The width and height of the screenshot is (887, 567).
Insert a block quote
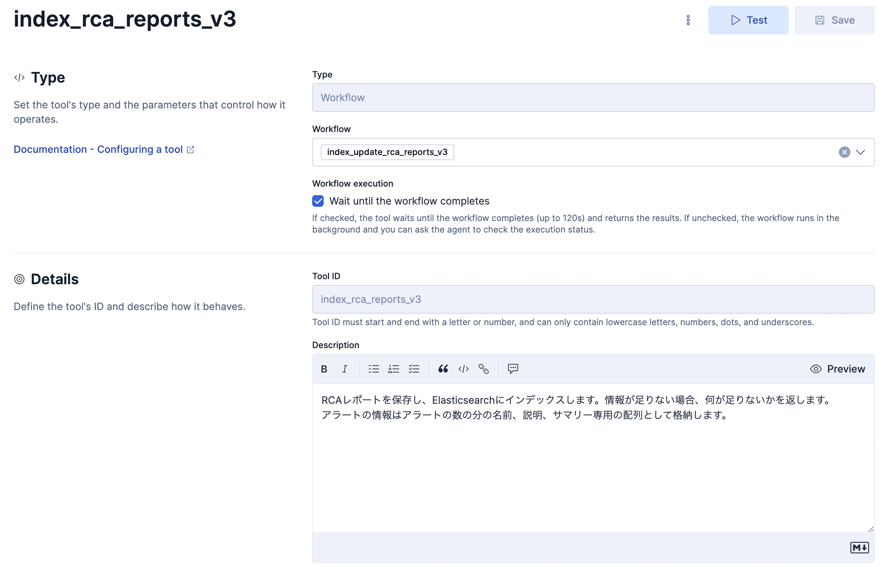[443, 369]
